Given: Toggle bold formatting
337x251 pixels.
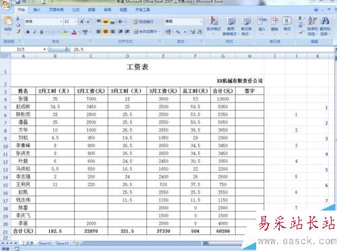Looking at the screenshot, I should pos(28,32).
